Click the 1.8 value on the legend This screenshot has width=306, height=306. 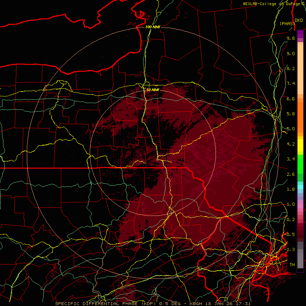[291, 189]
